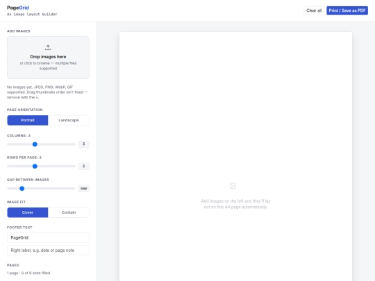Click the '1 page · 0 of 9 slots filled' text
Viewport: 375px width, 281px height.
tap(28, 273)
